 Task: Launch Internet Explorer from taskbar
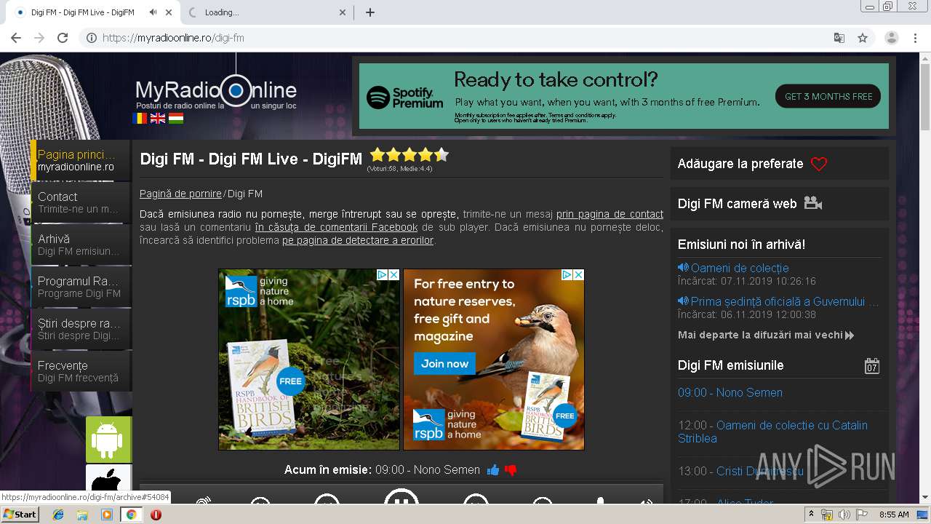pyautogui.click(x=58, y=515)
